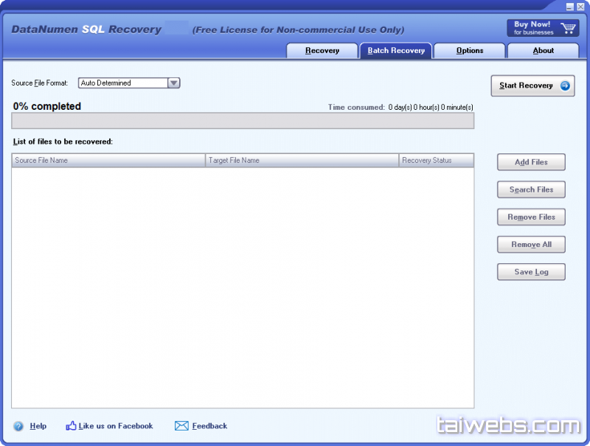This screenshot has width=590, height=446.
Task: Click the recovery progress bar
Action: point(243,121)
